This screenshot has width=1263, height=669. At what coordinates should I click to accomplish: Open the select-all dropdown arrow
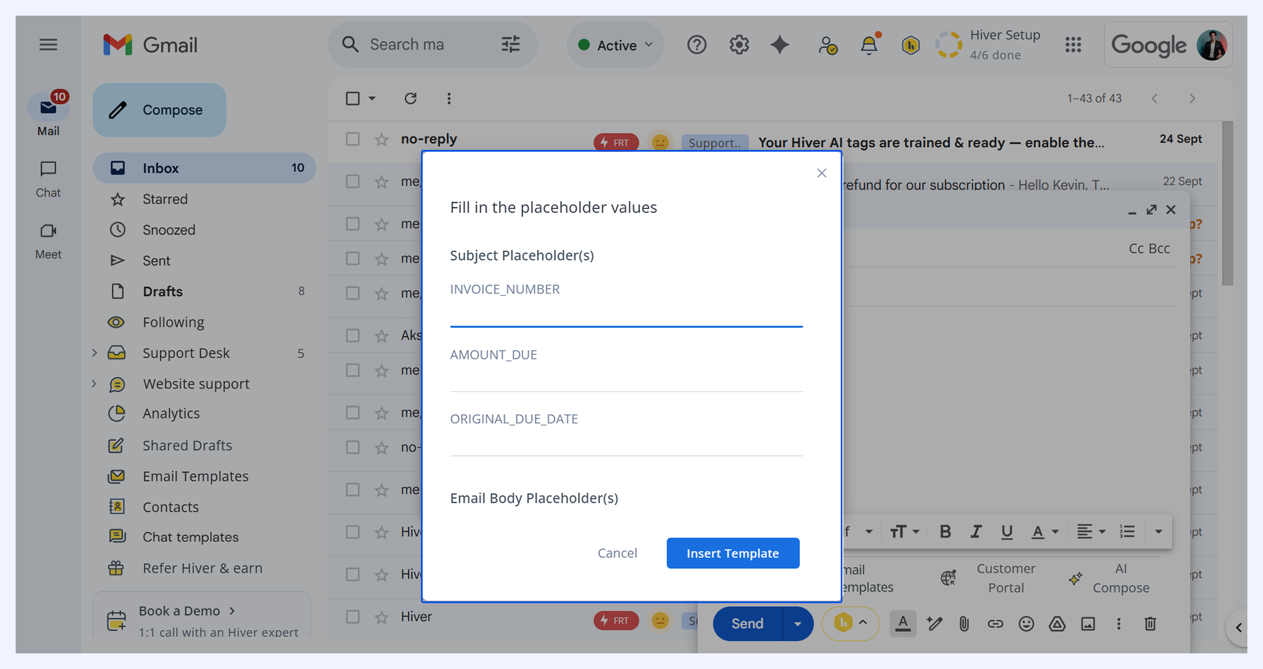point(372,98)
